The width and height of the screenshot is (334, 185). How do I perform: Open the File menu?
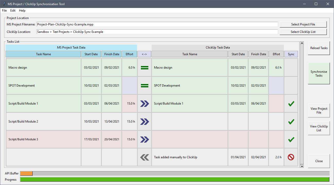[x=4, y=11]
